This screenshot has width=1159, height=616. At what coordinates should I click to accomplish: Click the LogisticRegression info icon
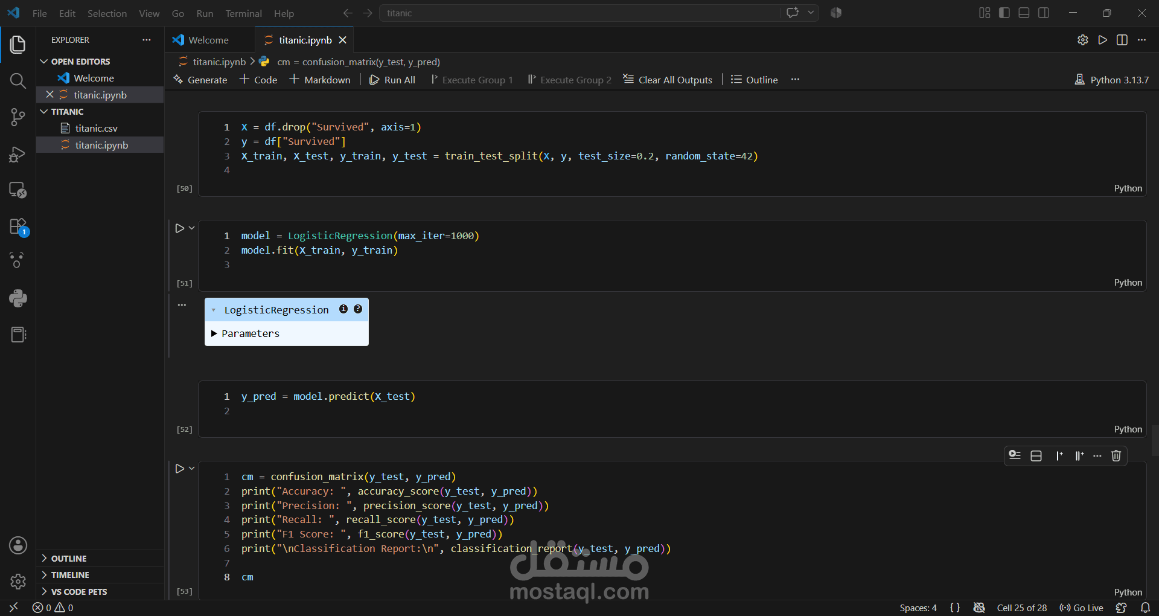click(343, 309)
